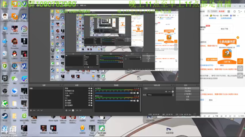Viewport: 245px width, 137px height.
Task: Open 谷歌 bookmark in browser bar
Action: pos(206,16)
